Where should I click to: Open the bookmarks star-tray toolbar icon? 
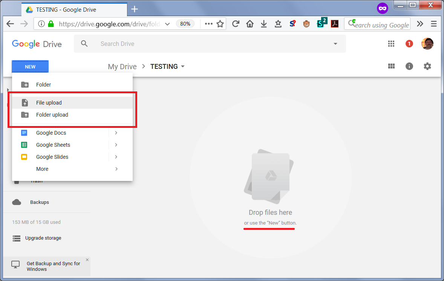(278, 24)
